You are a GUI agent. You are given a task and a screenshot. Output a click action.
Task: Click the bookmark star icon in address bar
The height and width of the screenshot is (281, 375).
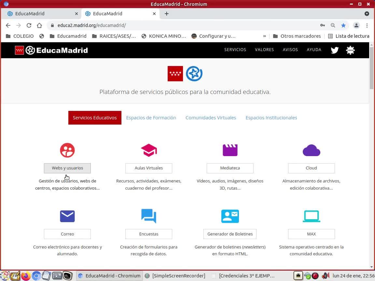[343, 25]
